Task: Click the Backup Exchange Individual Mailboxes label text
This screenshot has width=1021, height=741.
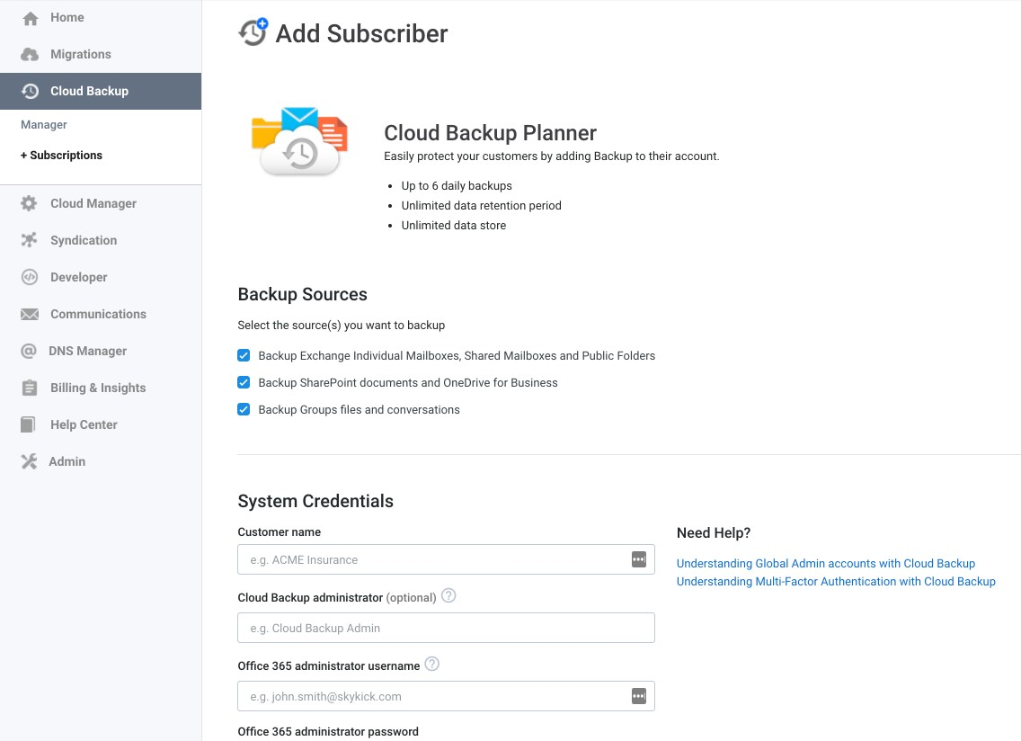Action: (457, 356)
